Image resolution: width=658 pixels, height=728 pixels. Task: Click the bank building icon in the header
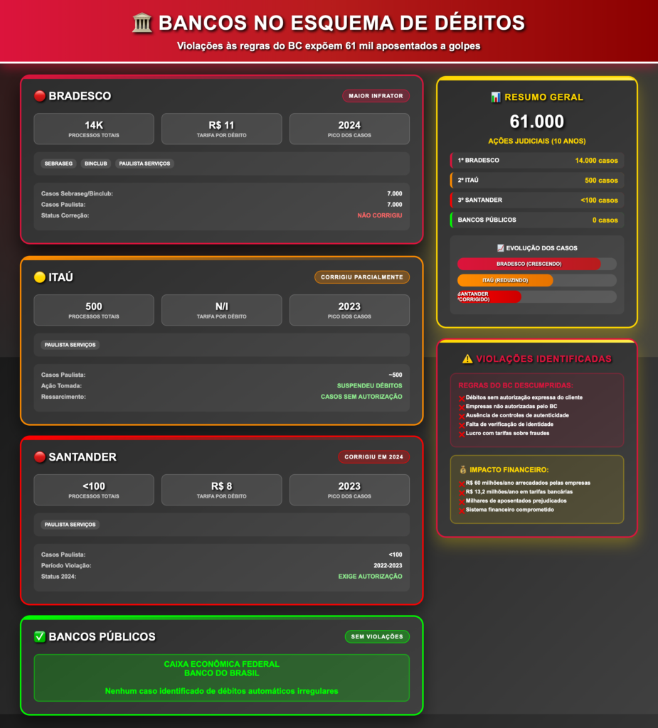(142, 23)
